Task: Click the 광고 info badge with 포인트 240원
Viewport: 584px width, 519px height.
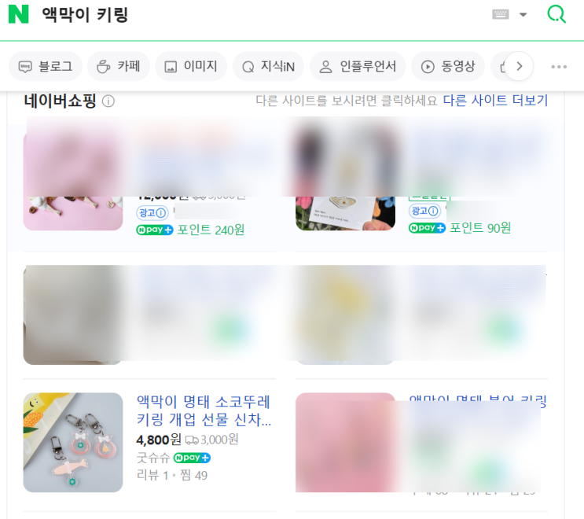Action: (152, 213)
